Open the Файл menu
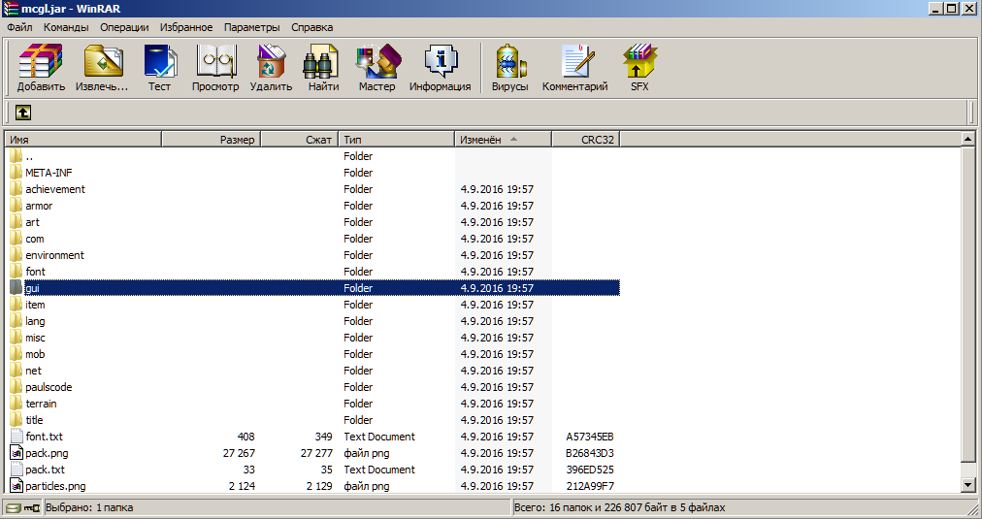Image resolution: width=982 pixels, height=519 pixels. point(19,27)
